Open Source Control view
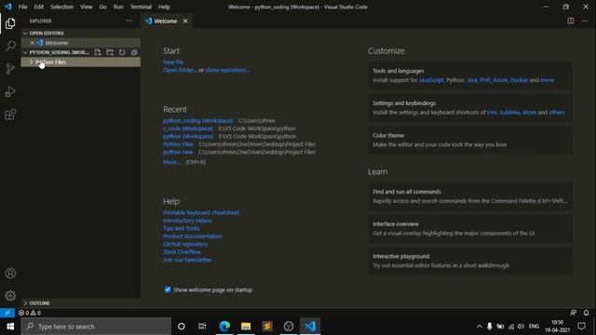Screen dimensions: 596x335 (x=10, y=69)
